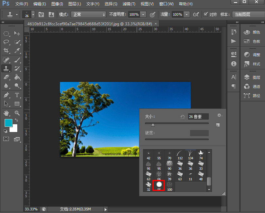Activate the Pen tool
This screenshot has width=265, height=213.
7,95
